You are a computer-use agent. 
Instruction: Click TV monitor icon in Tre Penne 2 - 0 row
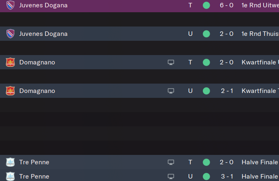pos(171,162)
